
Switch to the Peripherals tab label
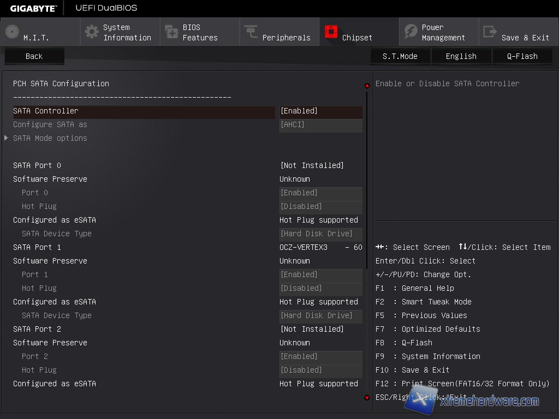click(286, 38)
